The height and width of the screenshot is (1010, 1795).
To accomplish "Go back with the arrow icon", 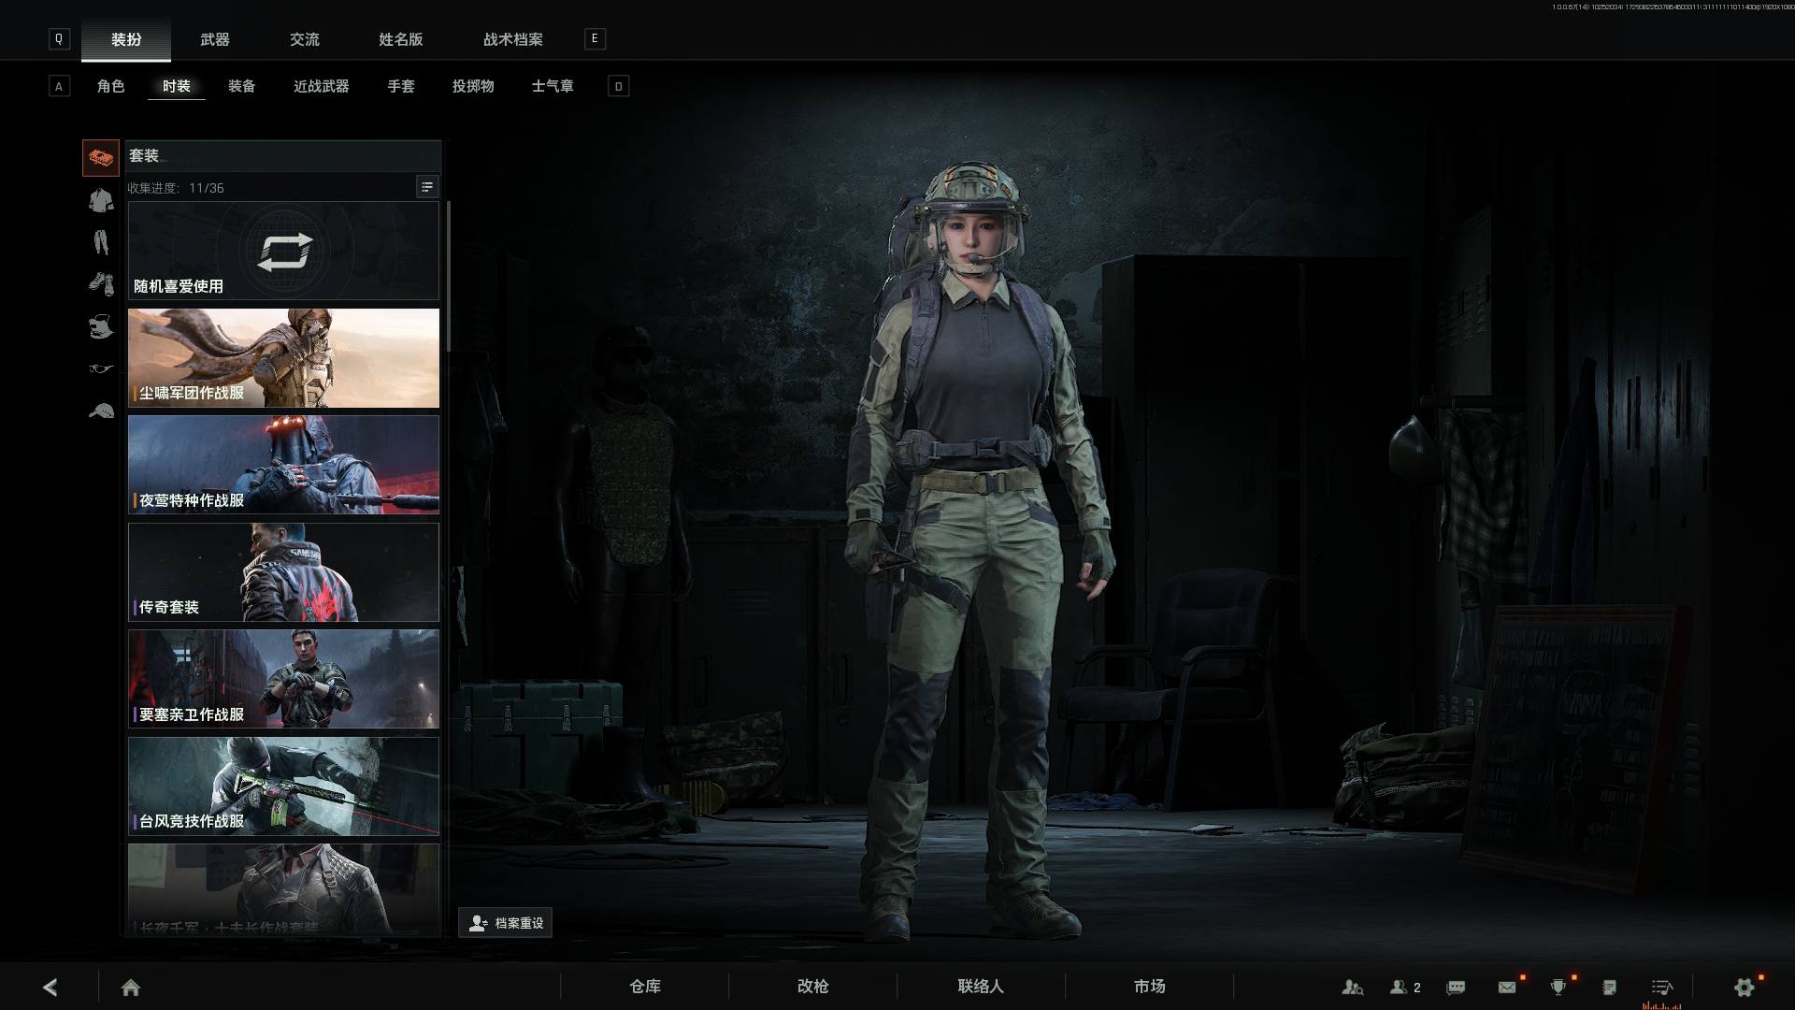I will pos(50,987).
